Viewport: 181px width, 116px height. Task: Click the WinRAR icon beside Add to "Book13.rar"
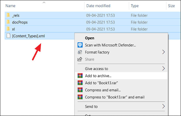click(80, 83)
